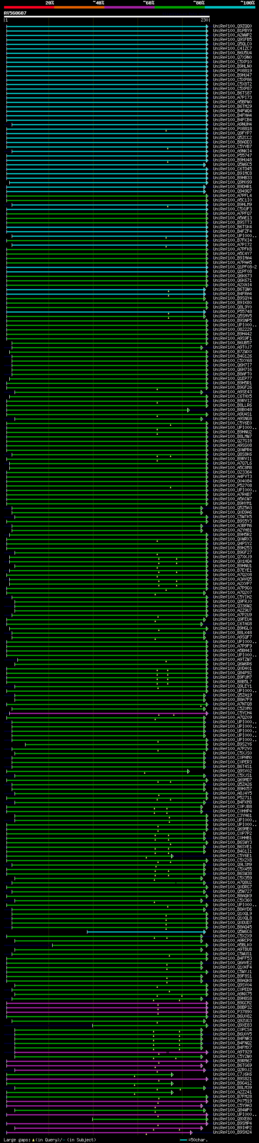Select the UniRef100_P55748 label
Viewport: 259px width, 1143px height.
coord(232,311)
